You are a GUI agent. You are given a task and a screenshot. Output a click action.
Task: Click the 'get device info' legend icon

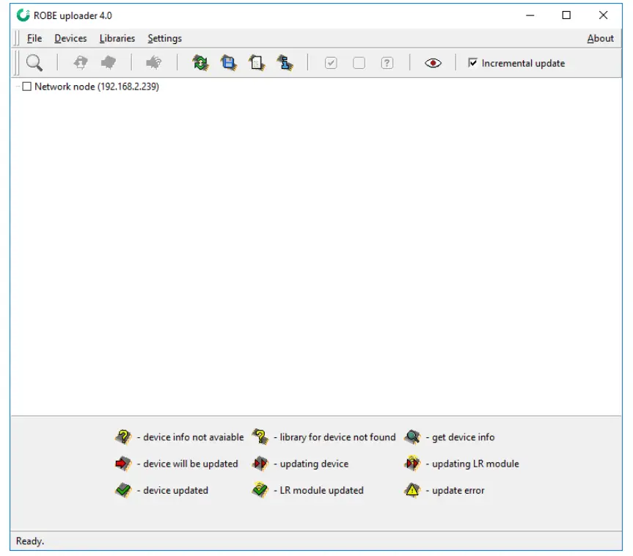412,437
